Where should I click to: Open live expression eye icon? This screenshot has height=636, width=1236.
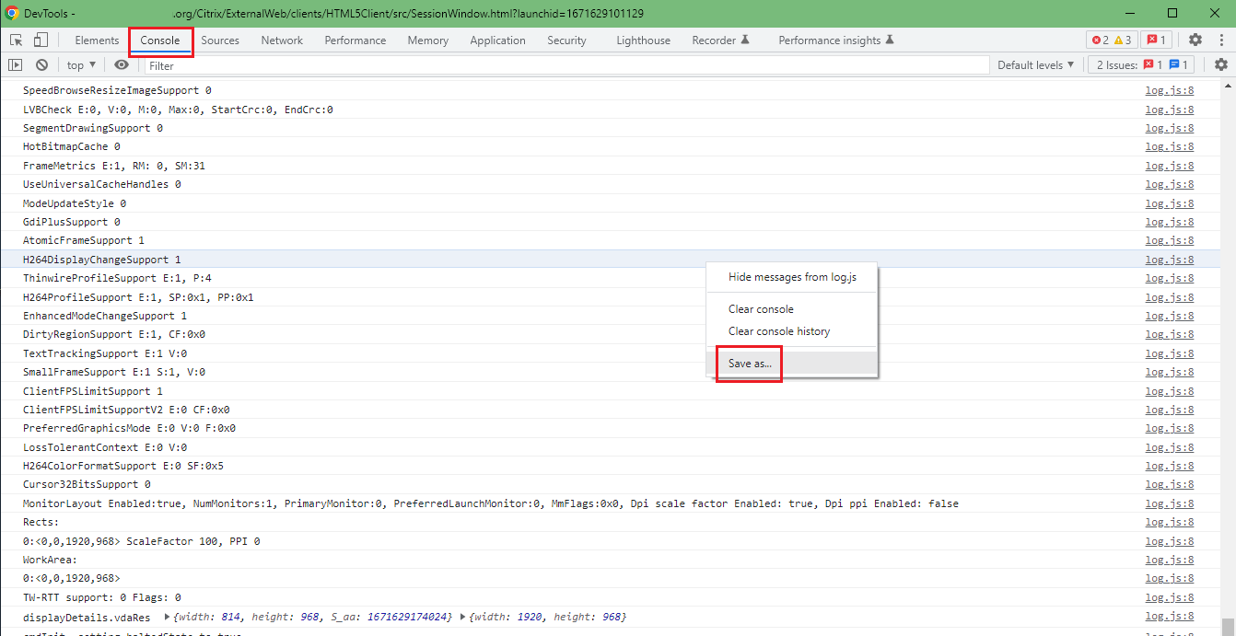(121, 65)
